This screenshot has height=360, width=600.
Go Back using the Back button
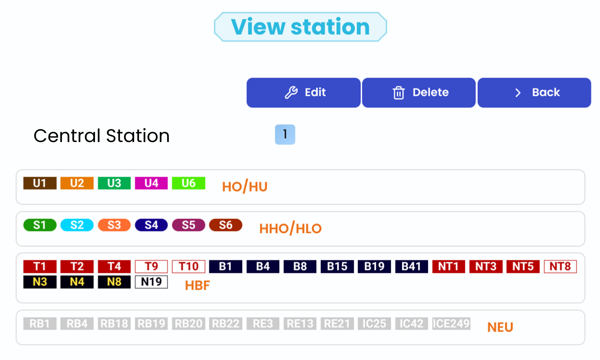[x=534, y=92]
